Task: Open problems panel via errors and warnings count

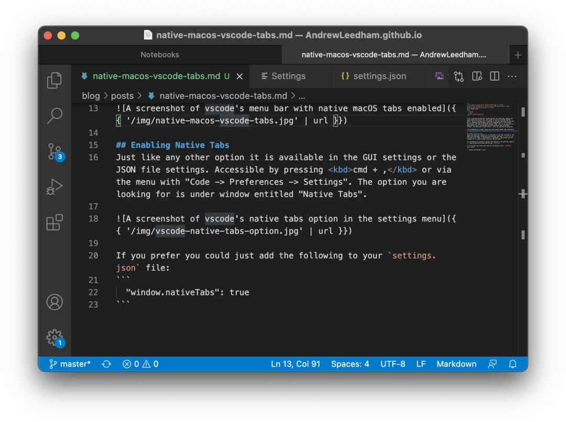Action: (140, 364)
